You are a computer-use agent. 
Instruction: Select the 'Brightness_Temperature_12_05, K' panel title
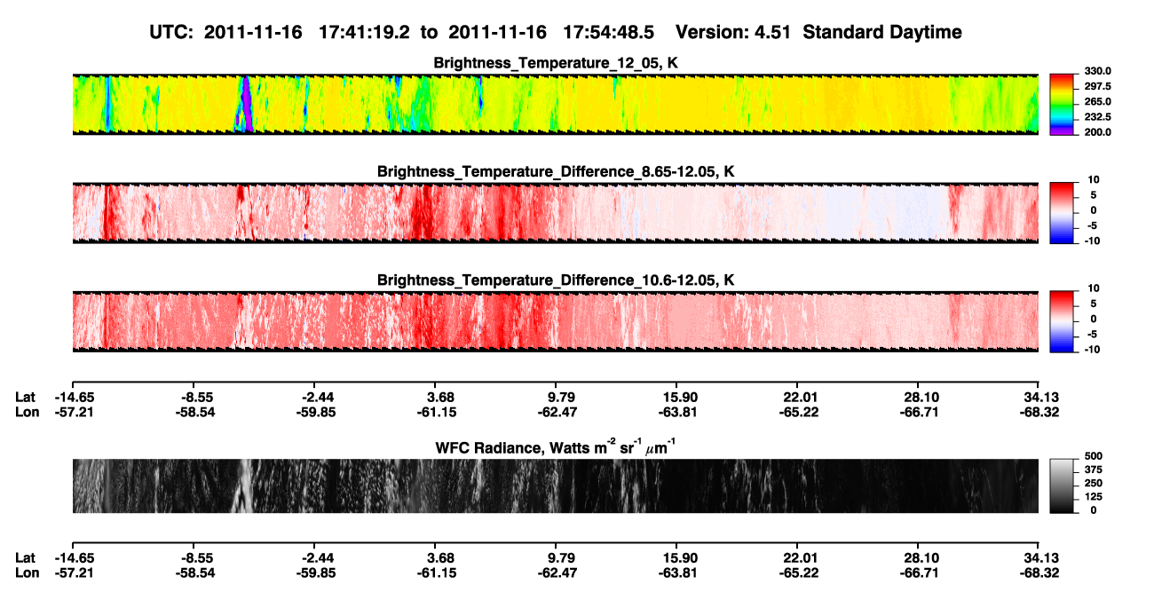click(x=556, y=63)
